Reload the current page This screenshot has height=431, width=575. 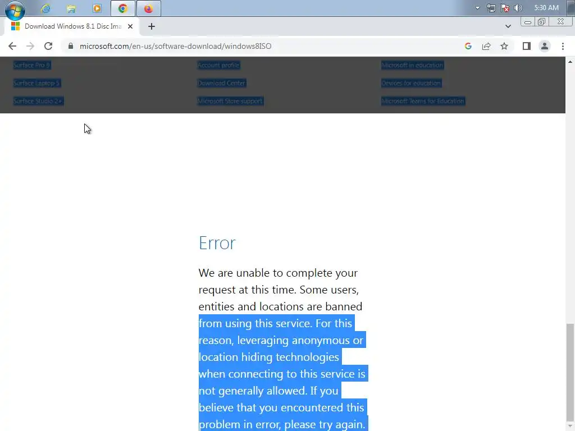[x=48, y=46]
